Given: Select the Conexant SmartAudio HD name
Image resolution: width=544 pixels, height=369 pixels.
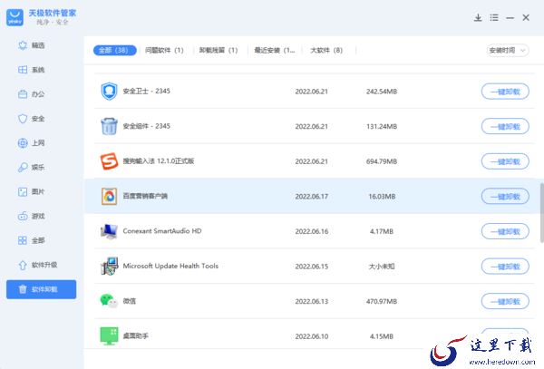Looking at the screenshot, I should pyautogui.click(x=162, y=231).
